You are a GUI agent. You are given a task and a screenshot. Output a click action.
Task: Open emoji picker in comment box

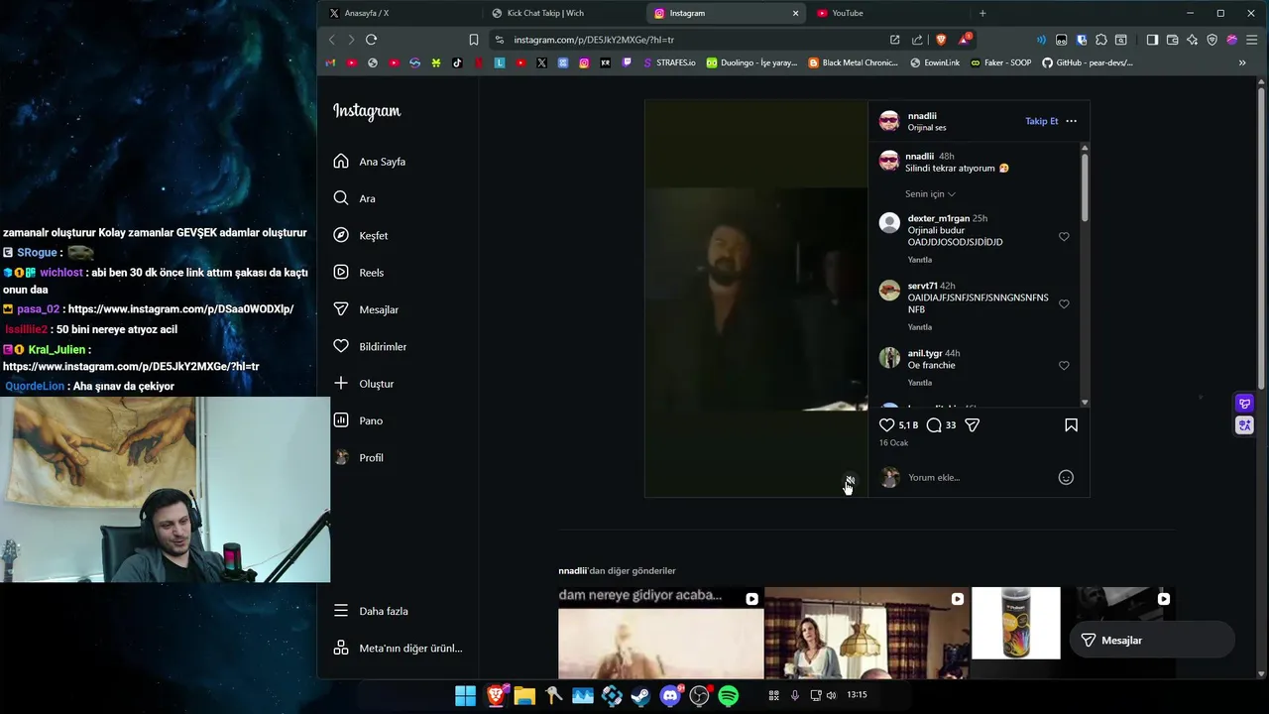(1066, 477)
